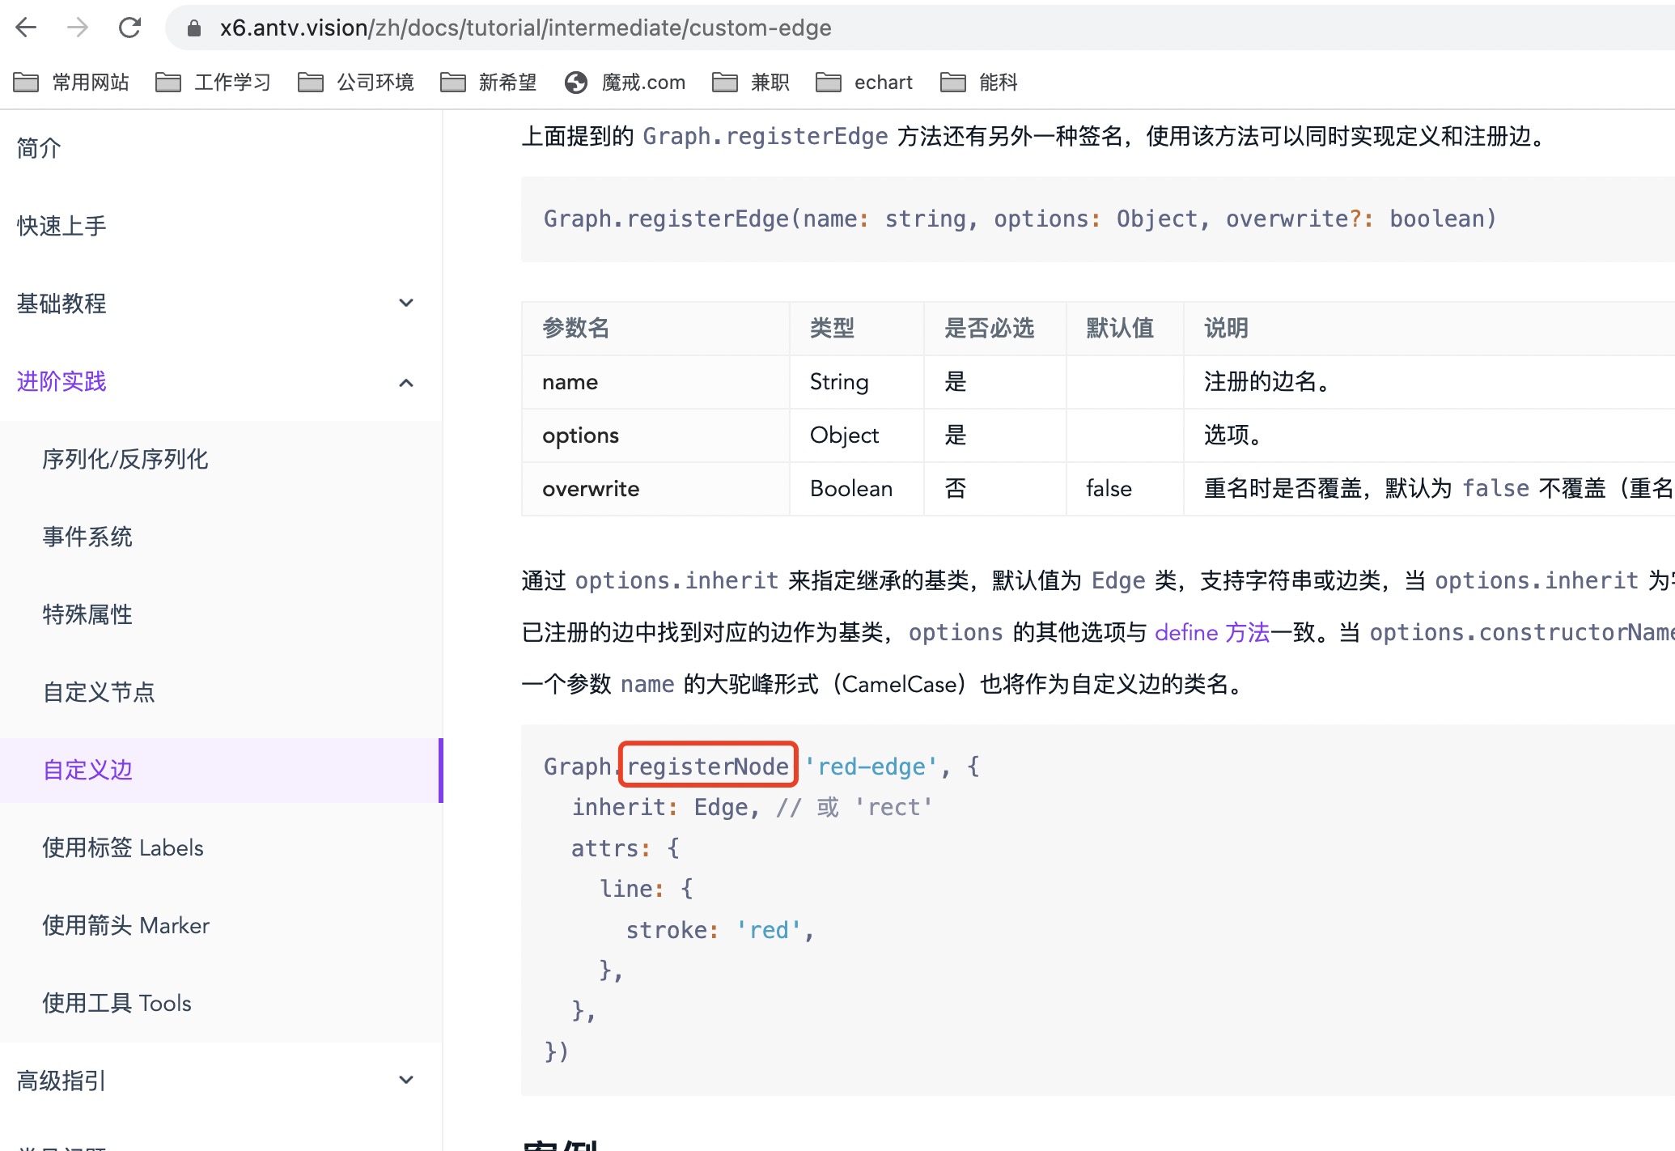This screenshot has width=1675, height=1151.
Task: Click the inline Graph.registerEdge code in paragraph
Action: (x=765, y=136)
